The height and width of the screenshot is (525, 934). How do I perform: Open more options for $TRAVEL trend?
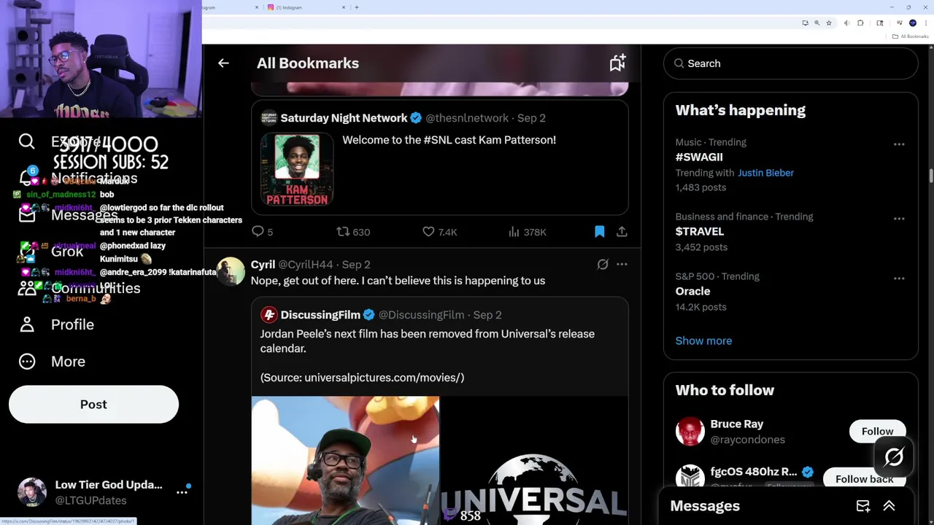(x=899, y=219)
